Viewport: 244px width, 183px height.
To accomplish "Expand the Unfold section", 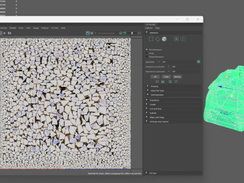I will 173,113.
